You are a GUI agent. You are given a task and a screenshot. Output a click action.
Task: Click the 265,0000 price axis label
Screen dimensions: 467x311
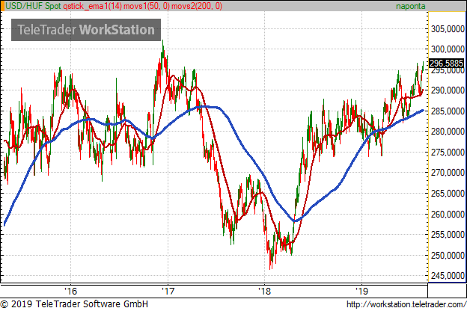coord(448,194)
